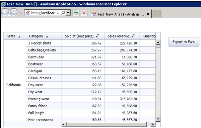Click the 297,074.20 sales revenue value

tap(128, 50)
